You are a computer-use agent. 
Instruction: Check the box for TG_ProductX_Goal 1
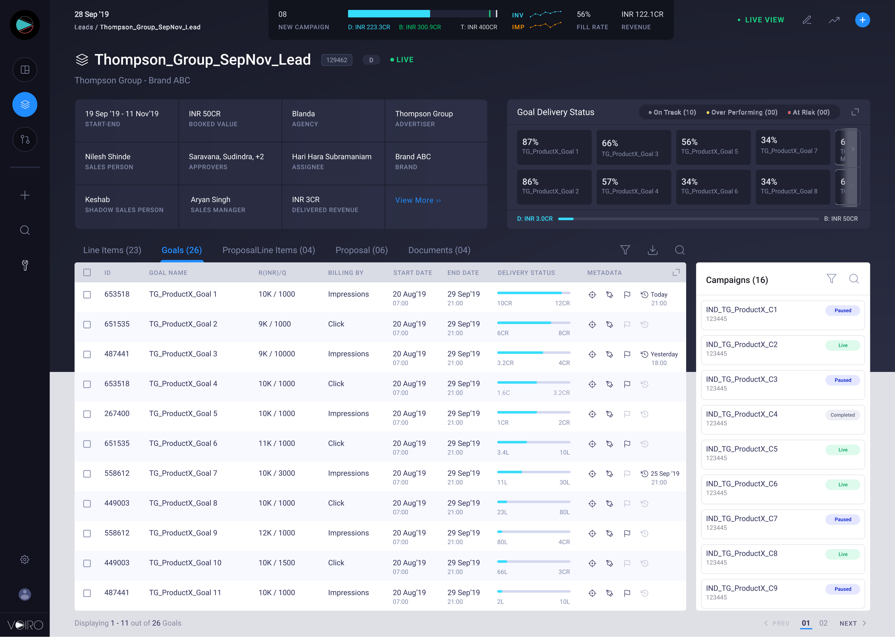pyautogui.click(x=87, y=295)
